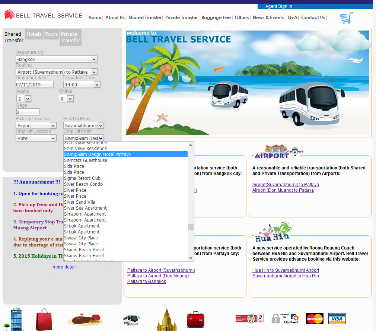The width and height of the screenshot is (376, 331).
Task: Click the Announcement heading link
Action: coord(37,182)
